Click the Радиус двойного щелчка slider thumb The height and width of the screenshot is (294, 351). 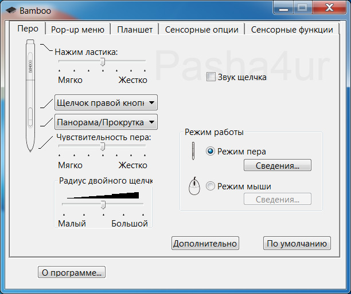(x=103, y=204)
